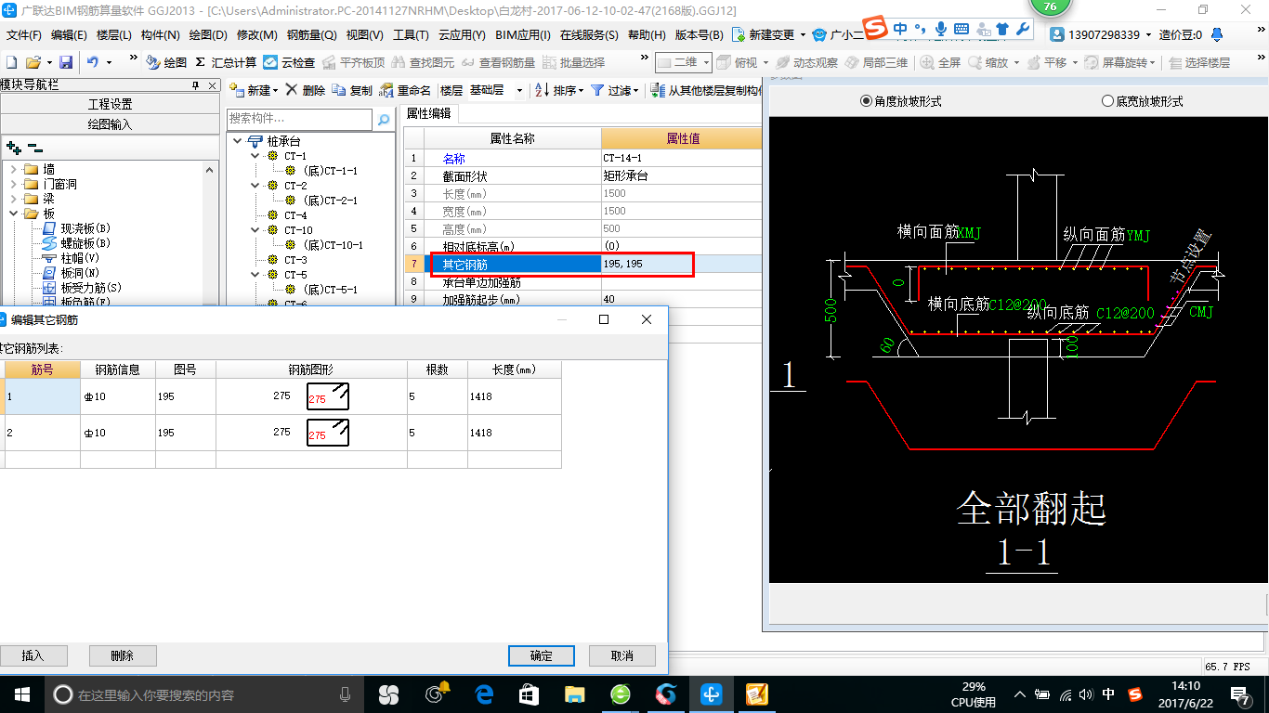Open Edge browser from taskbar
This screenshot has height=713, width=1269.
[484, 694]
